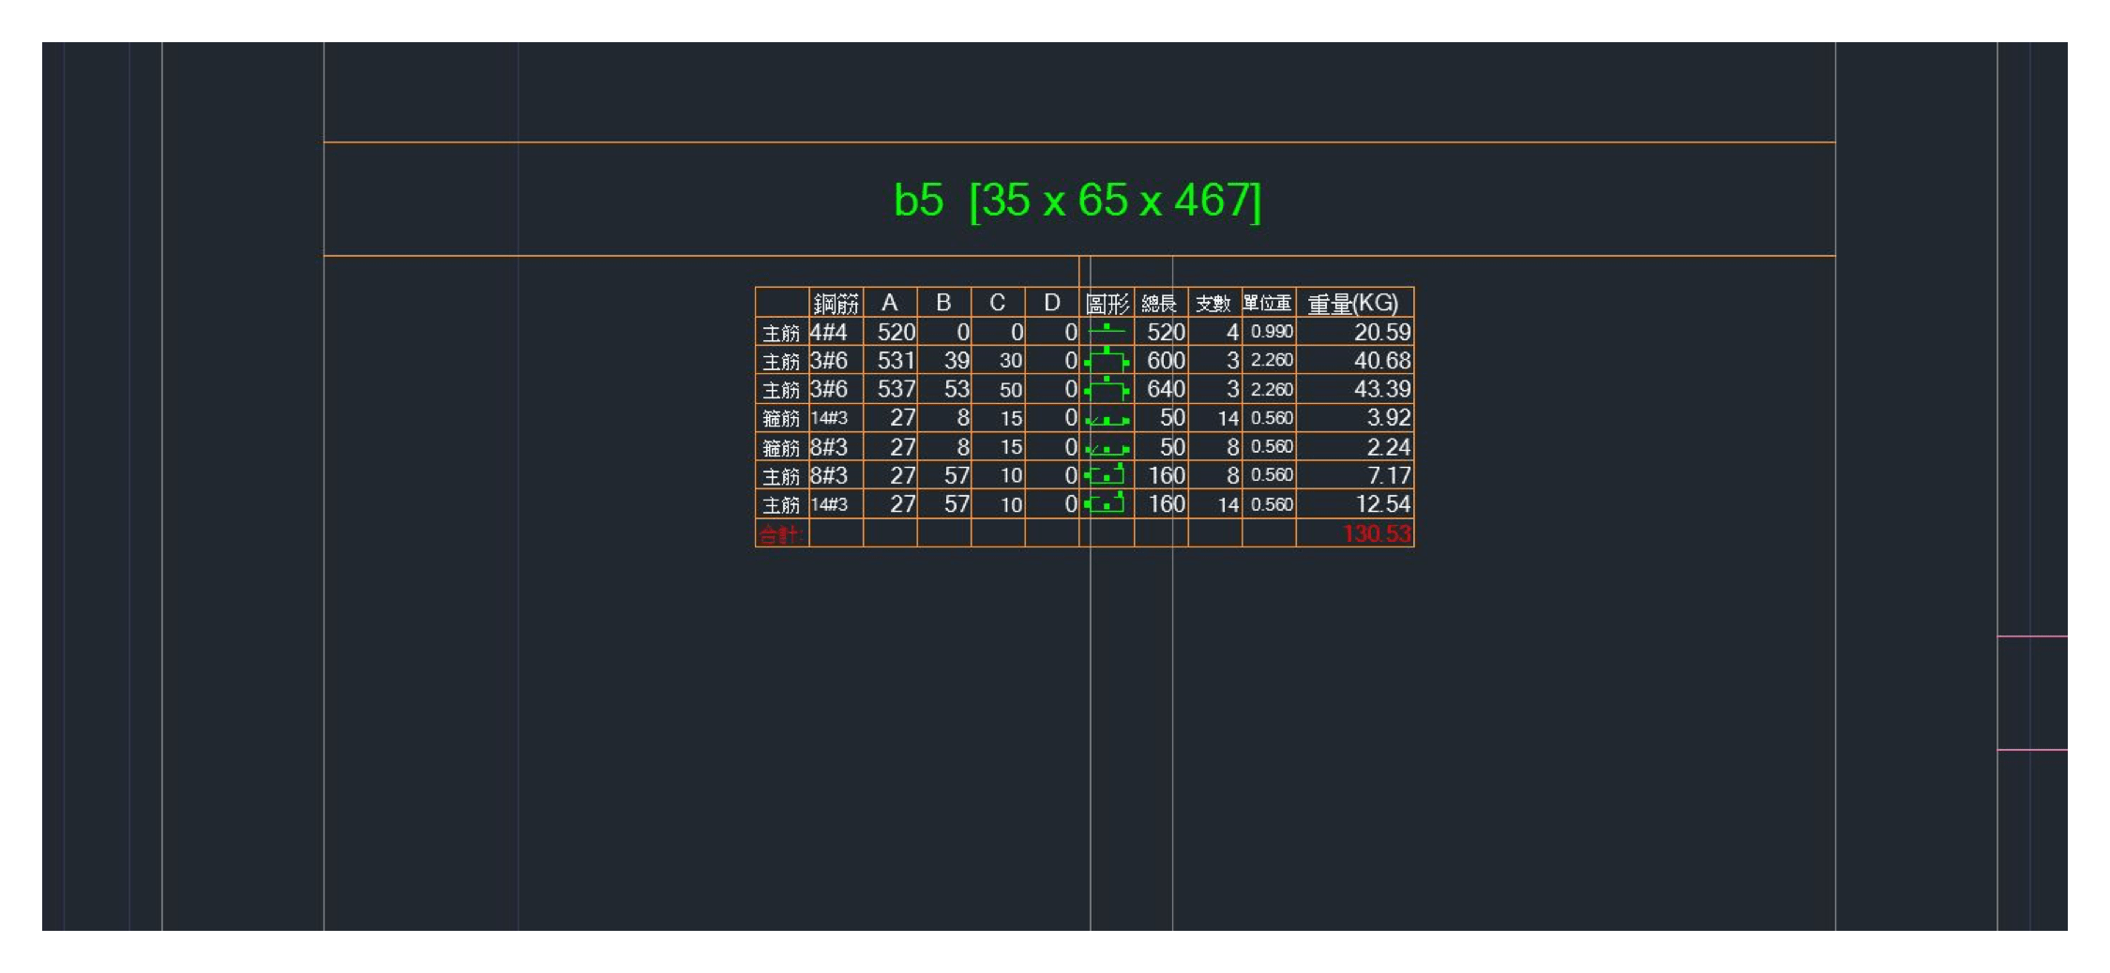Select the bent bar shape in the 531 row
Screen dimensions: 2110x973
[1107, 359]
